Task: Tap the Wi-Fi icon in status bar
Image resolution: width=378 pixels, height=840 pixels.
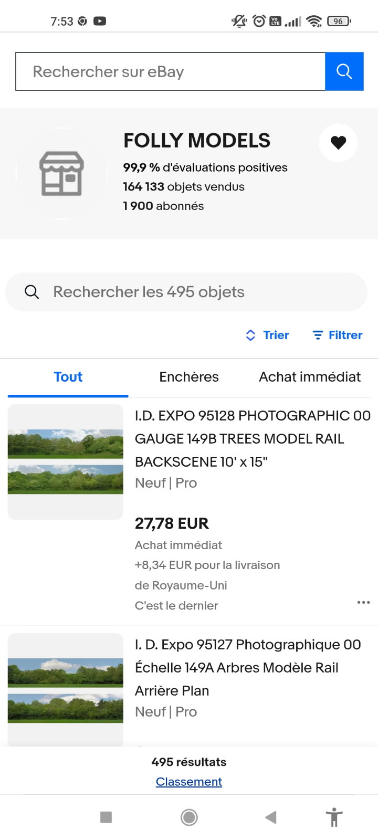Action: 314,21
